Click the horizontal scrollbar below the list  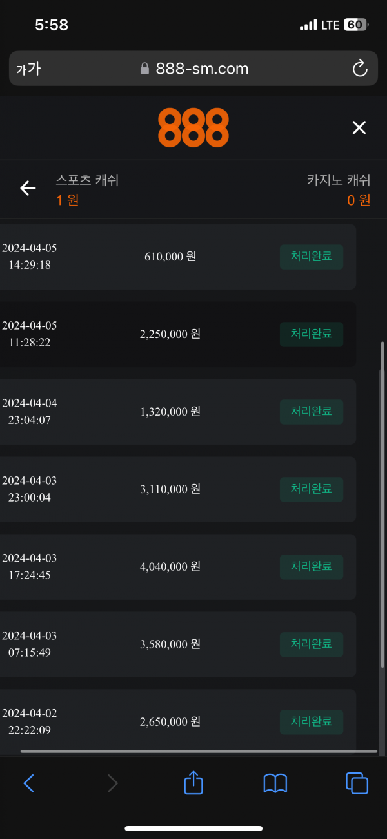tap(199, 751)
